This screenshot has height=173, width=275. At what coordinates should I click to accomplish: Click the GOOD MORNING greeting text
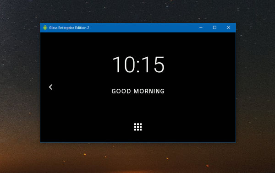pyautogui.click(x=138, y=91)
